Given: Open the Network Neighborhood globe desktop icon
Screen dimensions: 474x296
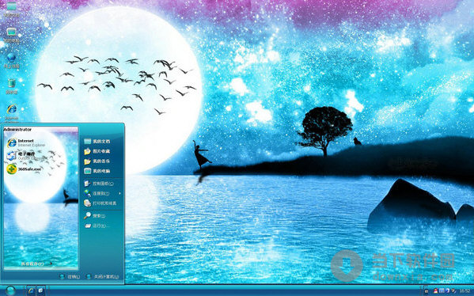Looking at the screenshot, I should click(12, 60).
